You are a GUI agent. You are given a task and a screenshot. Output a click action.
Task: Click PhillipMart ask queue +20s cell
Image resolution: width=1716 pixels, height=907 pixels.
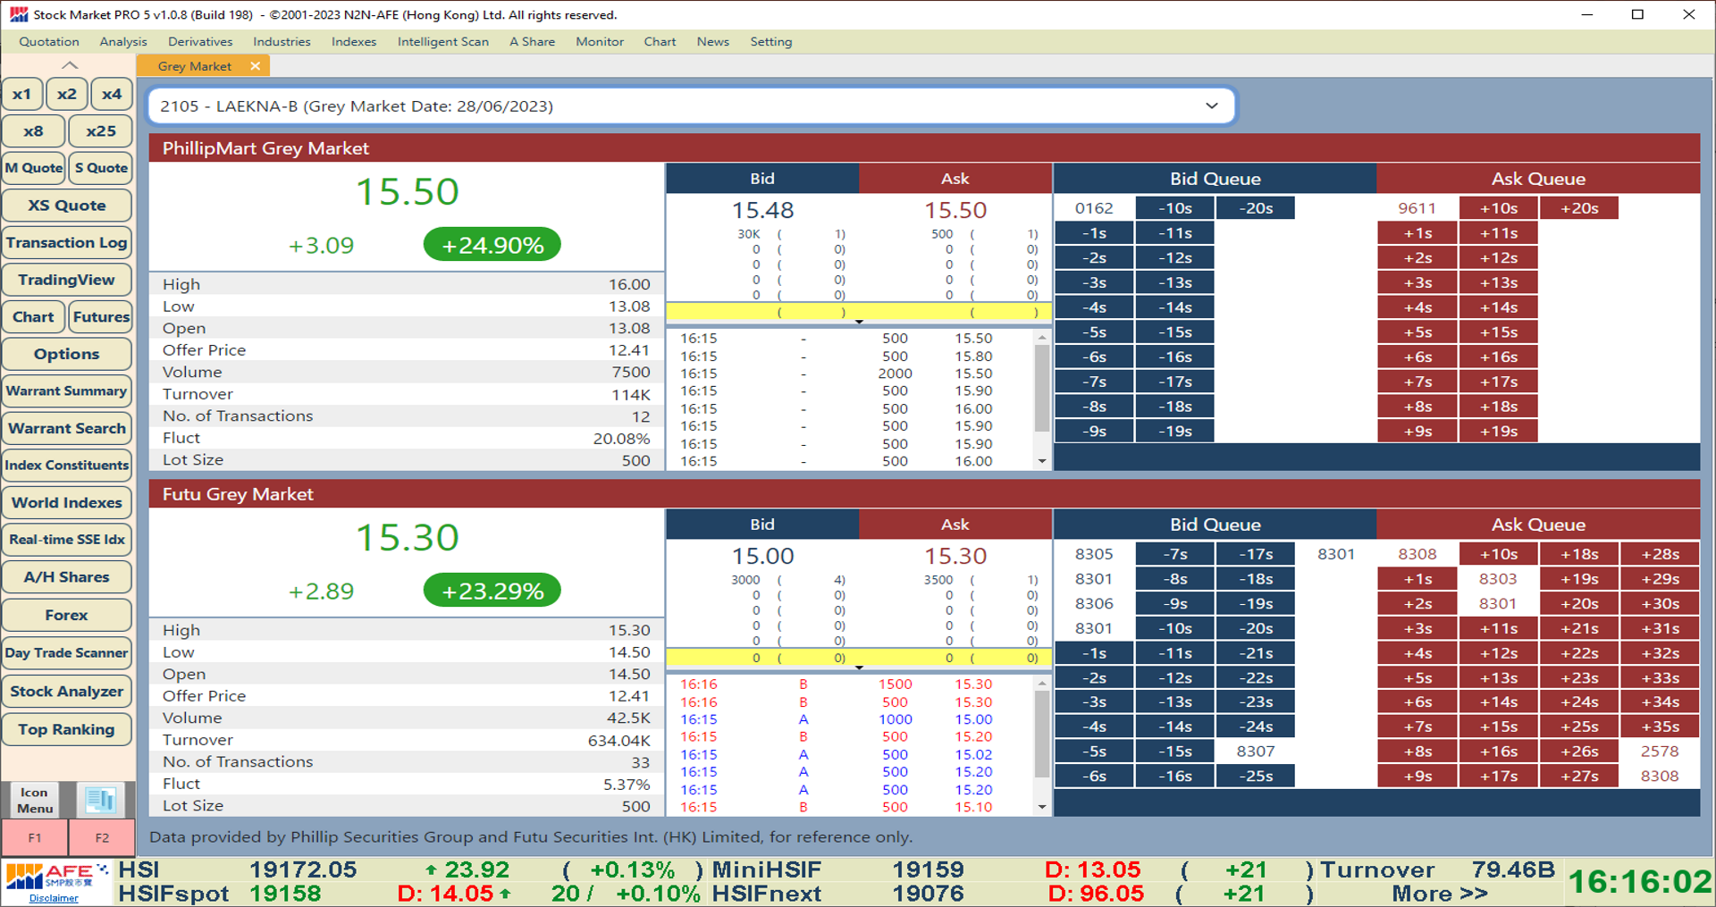tap(1579, 208)
